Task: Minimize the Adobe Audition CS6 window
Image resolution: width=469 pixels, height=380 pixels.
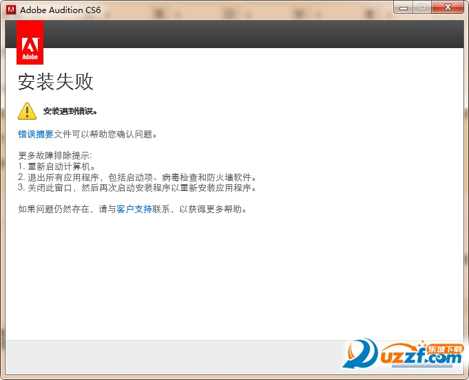Action: pyautogui.click(x=404, y=7)
